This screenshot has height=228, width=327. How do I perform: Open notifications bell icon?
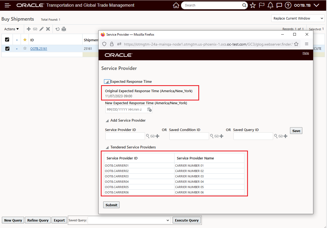tap(270, 5)
